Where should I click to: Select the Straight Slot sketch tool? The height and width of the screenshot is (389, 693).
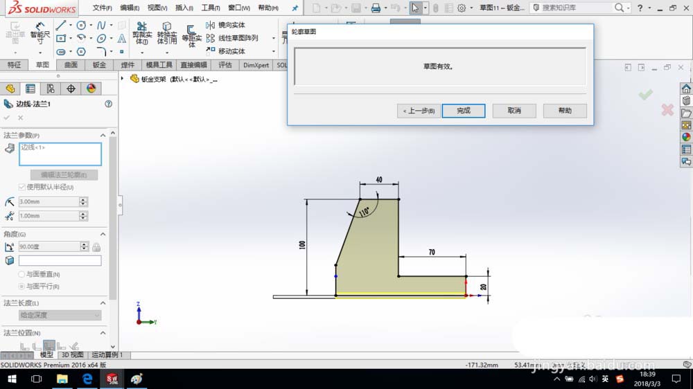(x=61, y=52)
